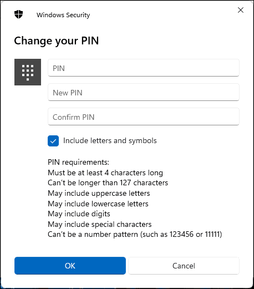This screenshot has width=254, height=289.
Task: Click the "May include digits" requirement
Action: click(x=79, y=214)
